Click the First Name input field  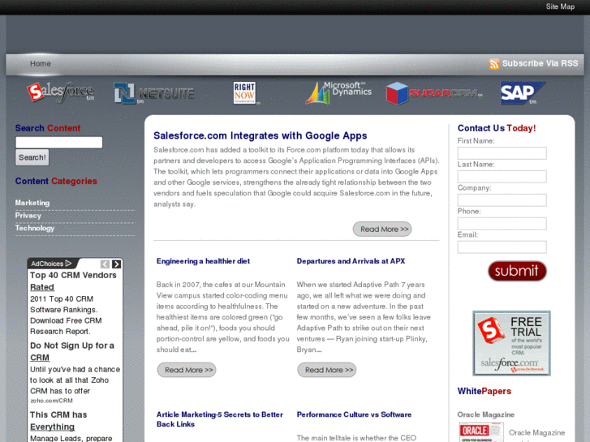502,152
